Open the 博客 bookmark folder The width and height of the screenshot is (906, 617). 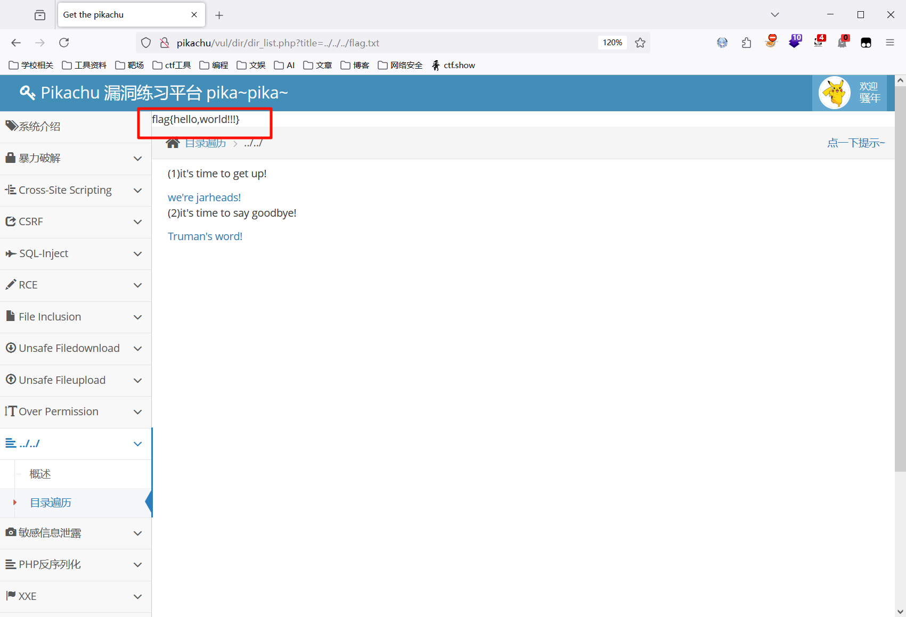tap(355, 65)
